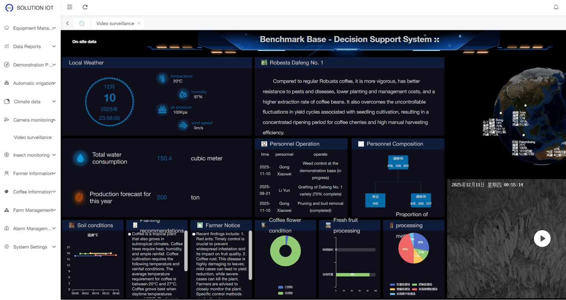566x300 pixels.
Task: Expand the System Settings menu chevron
Action: coord(54,247)
